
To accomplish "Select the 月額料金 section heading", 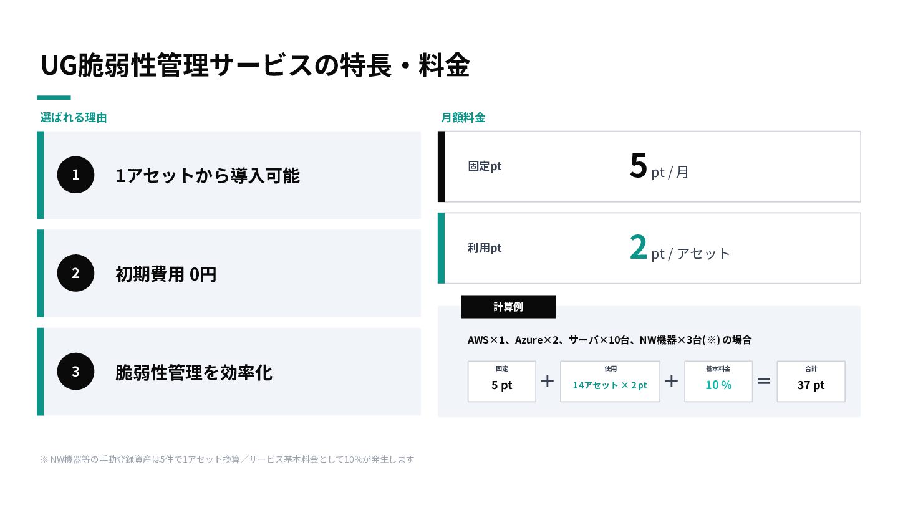I will point(463,117).
